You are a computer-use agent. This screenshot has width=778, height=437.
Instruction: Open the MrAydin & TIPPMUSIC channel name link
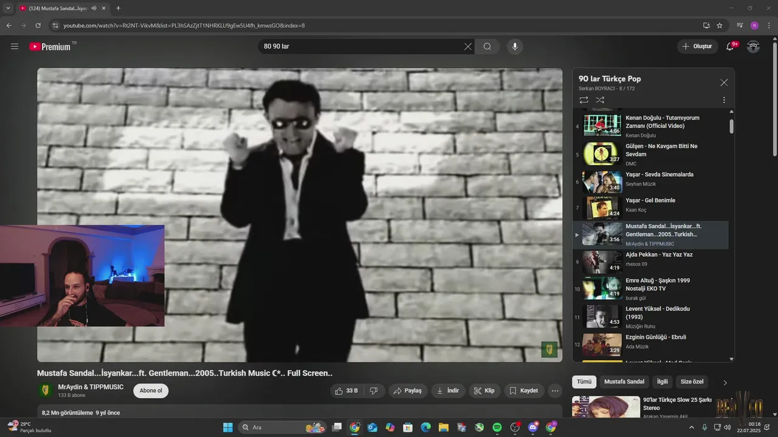click(91, 387)
